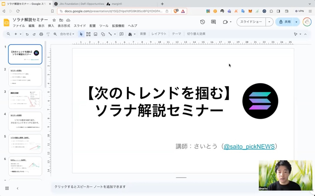The width and height of the screenshot is (315, 196).
Task: Open a new browser tab
Action: (162, 4)
